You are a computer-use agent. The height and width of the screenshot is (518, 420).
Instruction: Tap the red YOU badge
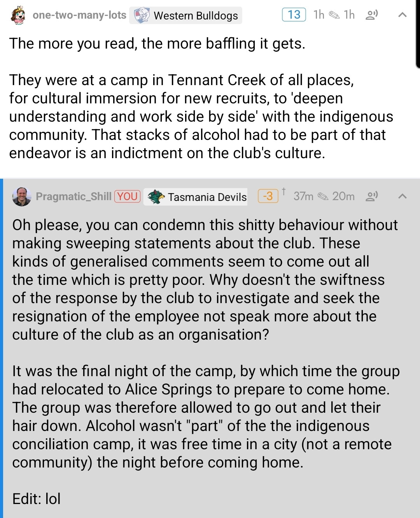coord(128,196)
